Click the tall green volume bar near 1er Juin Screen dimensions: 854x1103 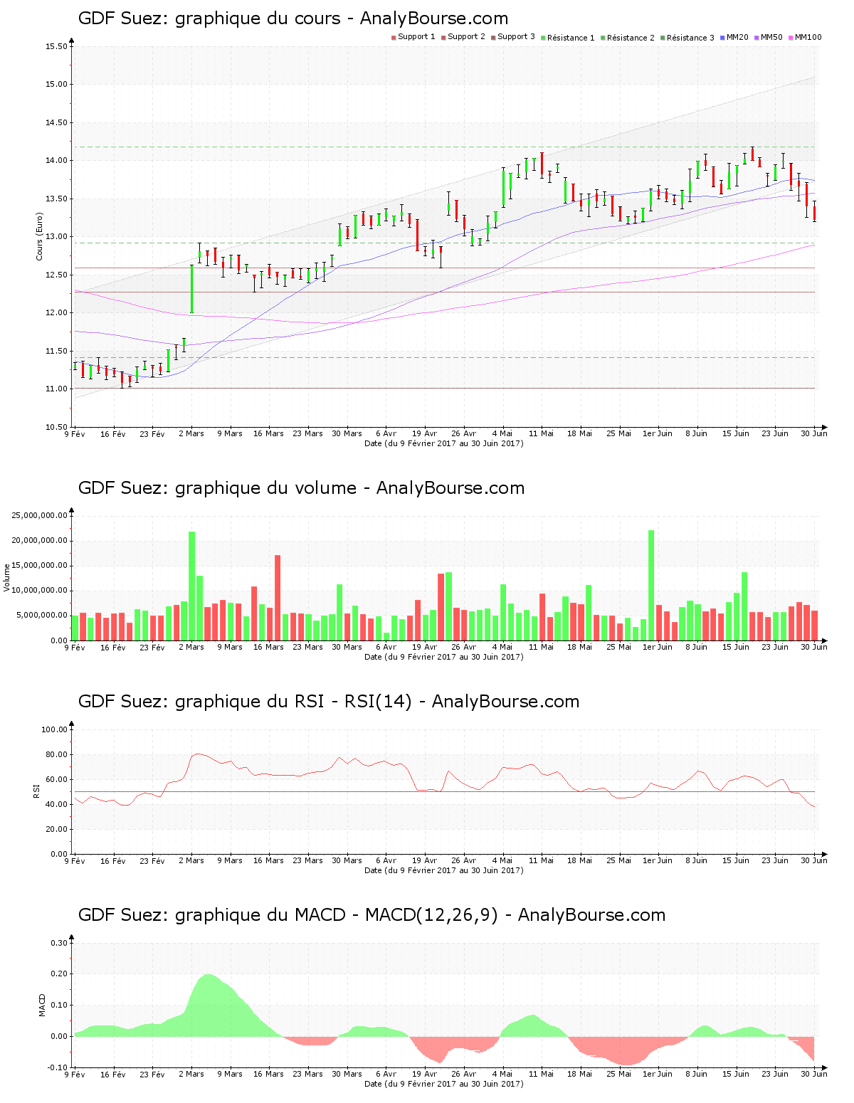(x=651, y=584)
